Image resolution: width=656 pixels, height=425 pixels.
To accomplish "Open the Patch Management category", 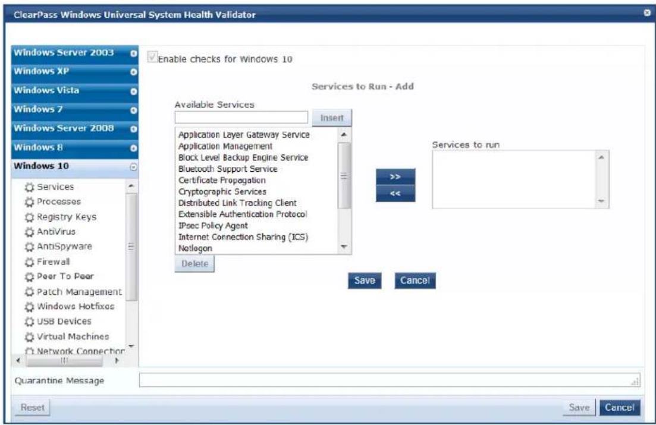I will point(79,292).
